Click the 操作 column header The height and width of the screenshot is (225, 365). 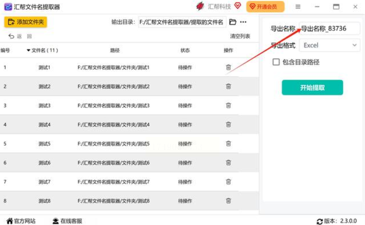(229, 50)
